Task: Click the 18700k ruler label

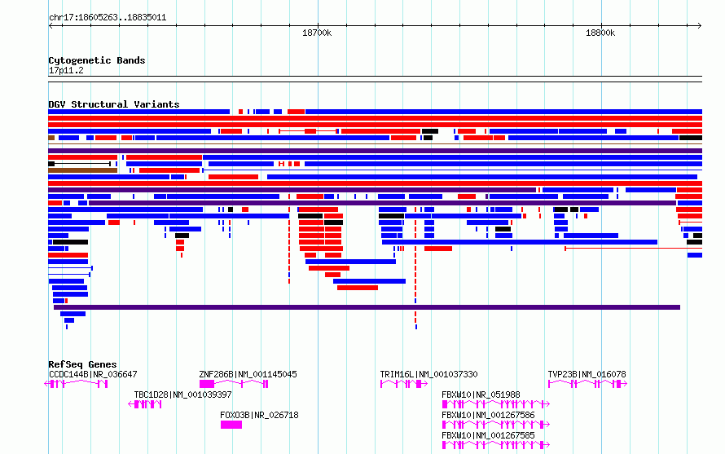Action: tap(317, 33)
